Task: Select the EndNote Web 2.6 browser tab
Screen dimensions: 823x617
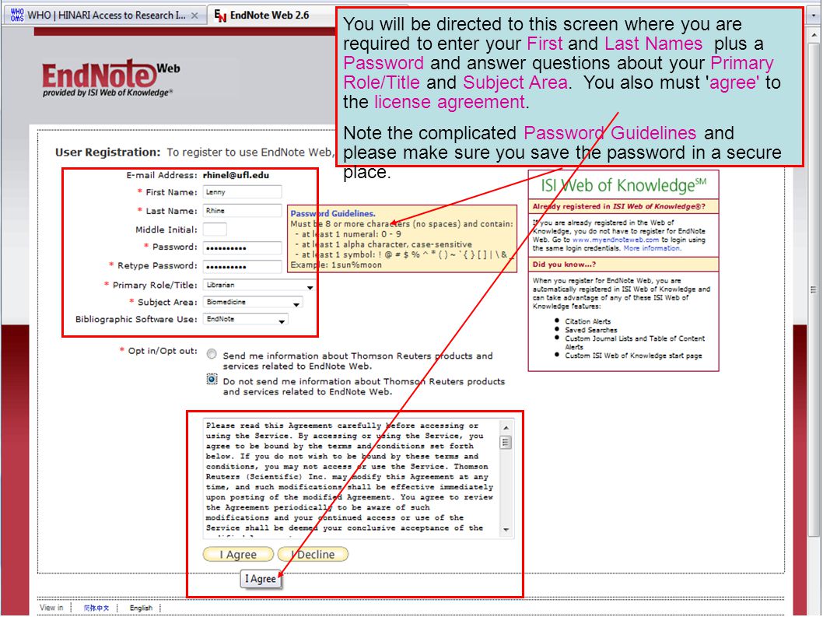Action: tap(269, 16)
